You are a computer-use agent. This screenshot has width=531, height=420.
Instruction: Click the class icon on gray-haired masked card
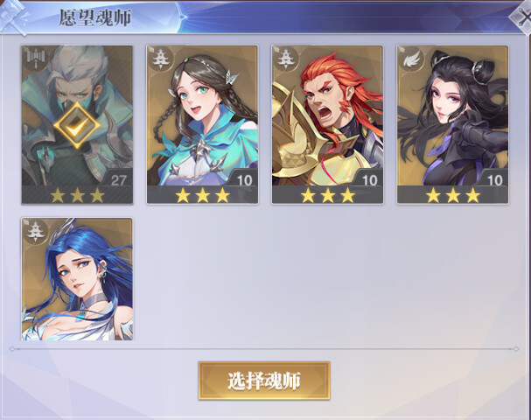click(x=36, y=59)
